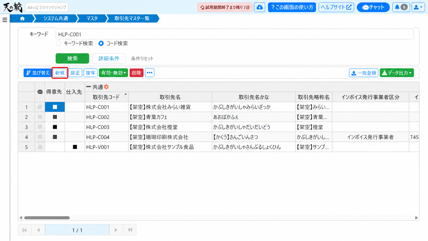The width and height of the screenshot is (428, 241).
Task: Click the Amanokura logo
Action: coord(13,7)
